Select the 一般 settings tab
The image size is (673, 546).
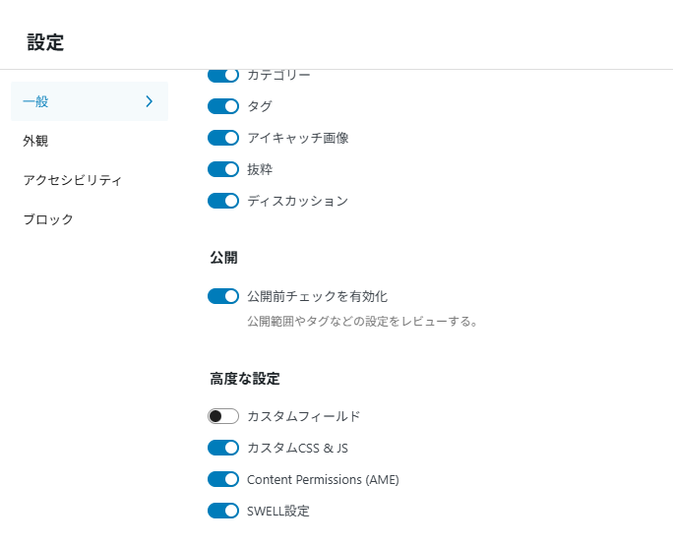[90, 101]
